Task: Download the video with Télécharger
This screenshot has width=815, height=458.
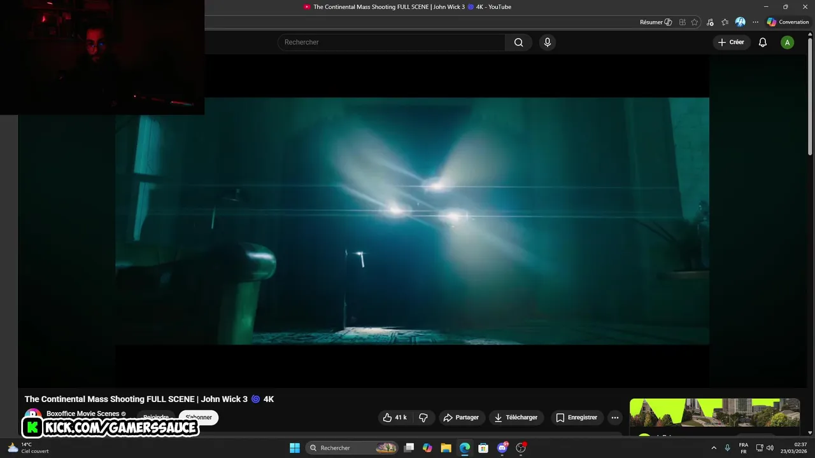Action: point(516,417)
